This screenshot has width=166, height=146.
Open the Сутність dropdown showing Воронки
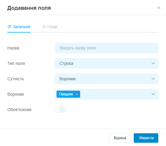click(107, 79)
